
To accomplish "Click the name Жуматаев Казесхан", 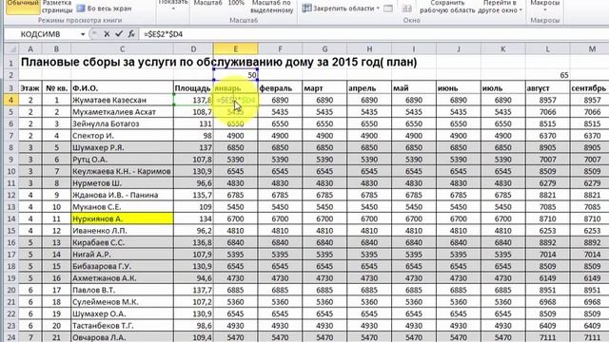I will [109, 100].
